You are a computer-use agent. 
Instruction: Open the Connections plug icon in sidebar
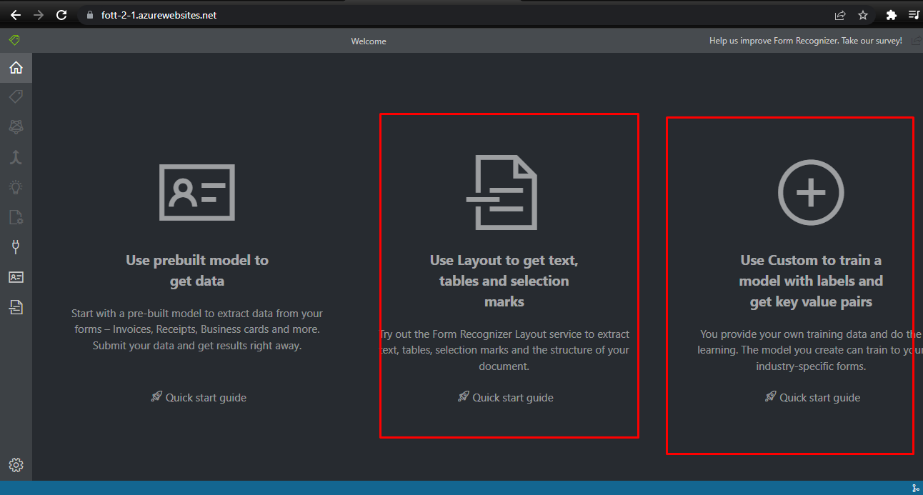tap(16, 247)
